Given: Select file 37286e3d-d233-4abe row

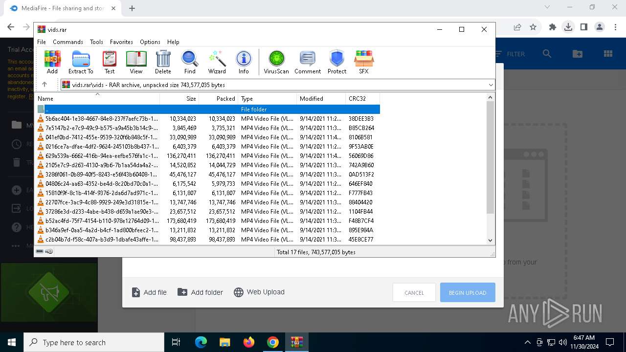Looking at the screenshot, I should click(x=207, y=212).
